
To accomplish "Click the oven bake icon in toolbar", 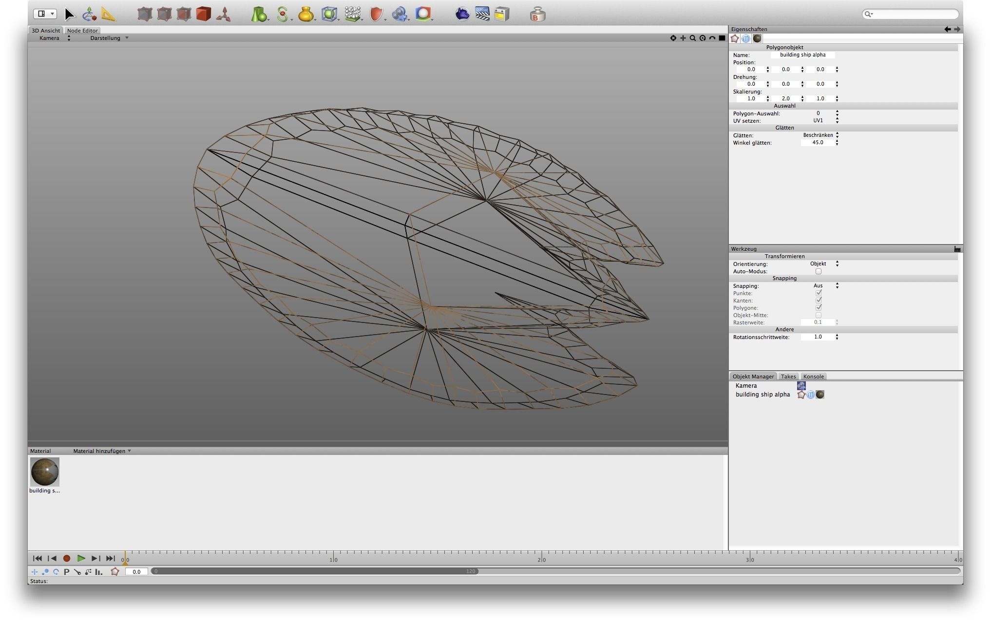I will pyautogui.click(x=501, y=14).
